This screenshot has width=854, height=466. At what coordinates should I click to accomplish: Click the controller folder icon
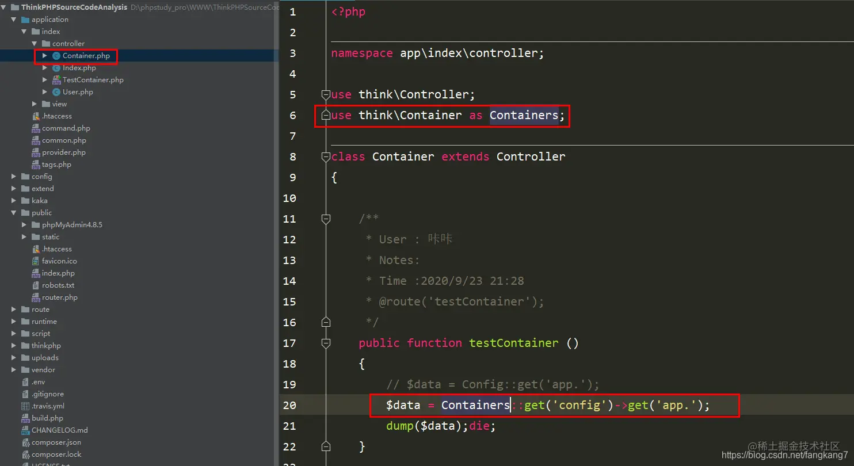[46, 44]
